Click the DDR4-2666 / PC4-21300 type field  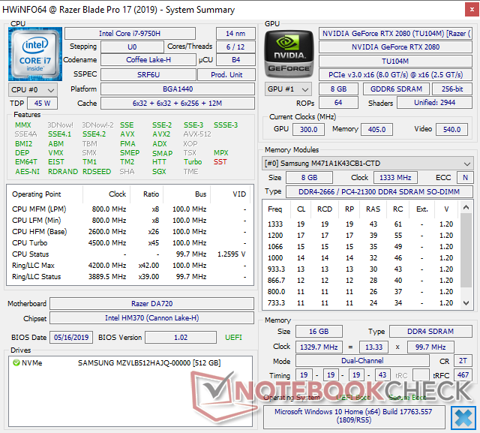(x=379, y=191)
